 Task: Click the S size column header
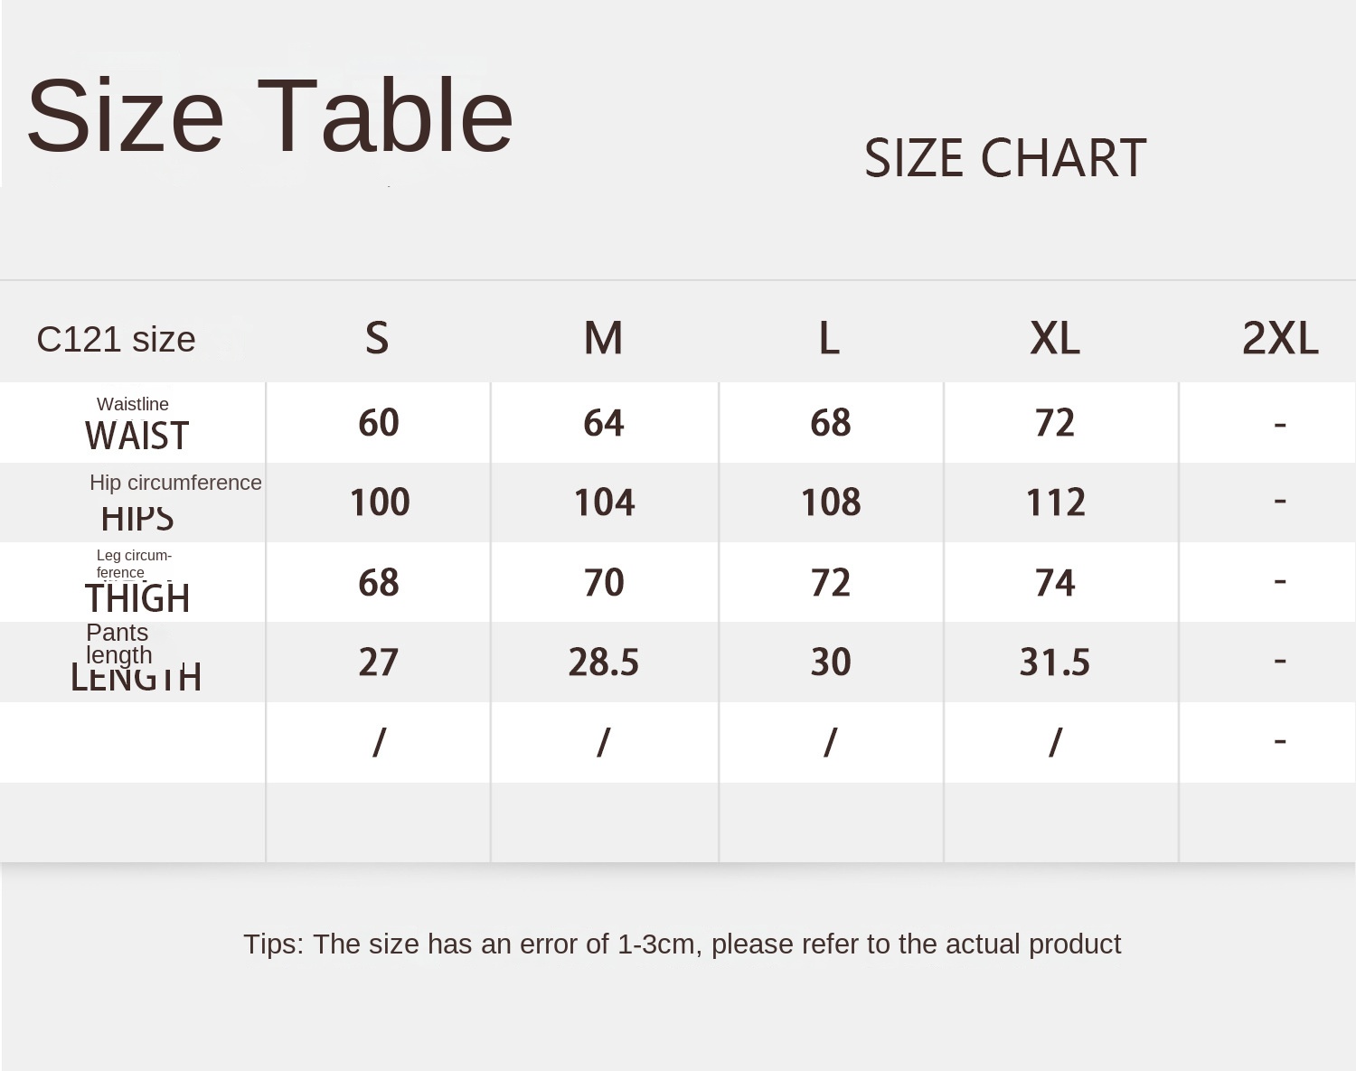(377, 338)
